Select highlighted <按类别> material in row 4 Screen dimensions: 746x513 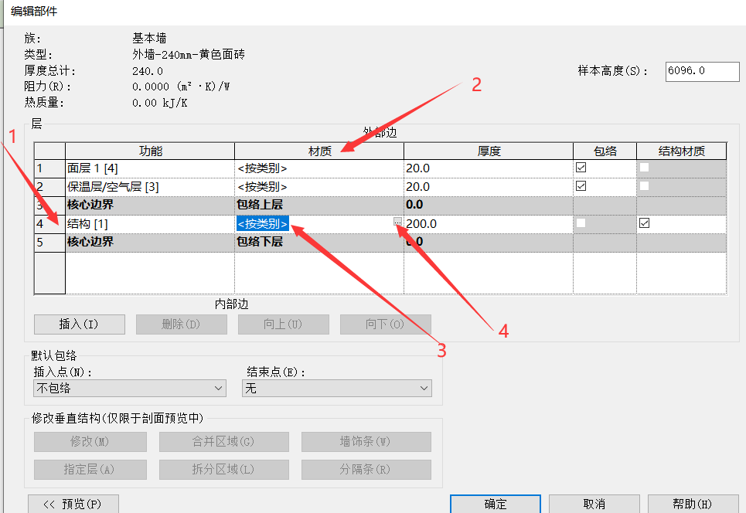(x=263, y=223)
